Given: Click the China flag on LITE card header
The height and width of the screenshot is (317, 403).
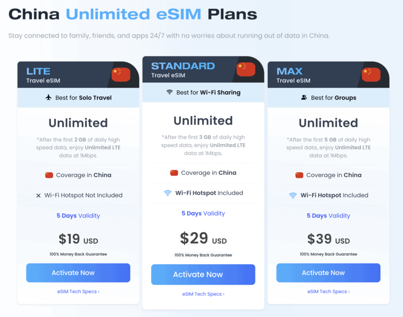Looking at the screenshot, I should click(121, 74).
